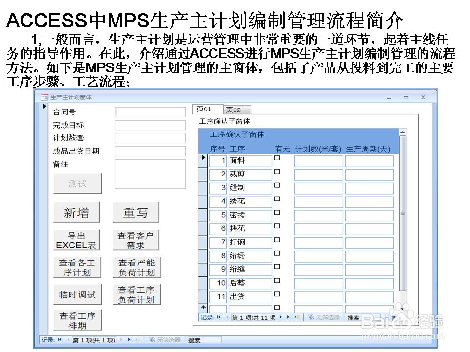Create new record in main form navigator
The height and width of the screenshot is (352, 470).
pyautogui.click(x=138, y=340)
